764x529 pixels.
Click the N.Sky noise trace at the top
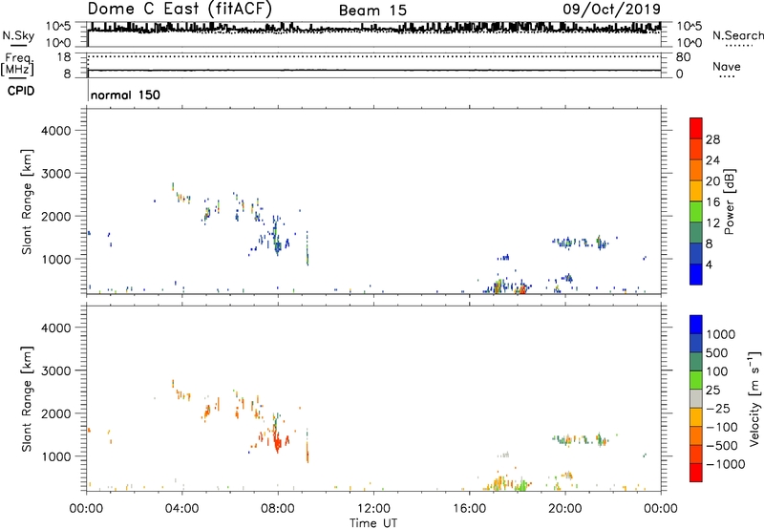(x=374, y=29)
